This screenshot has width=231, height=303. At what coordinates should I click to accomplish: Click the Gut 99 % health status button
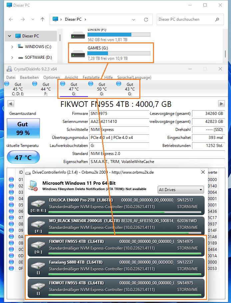coord(23,128)
